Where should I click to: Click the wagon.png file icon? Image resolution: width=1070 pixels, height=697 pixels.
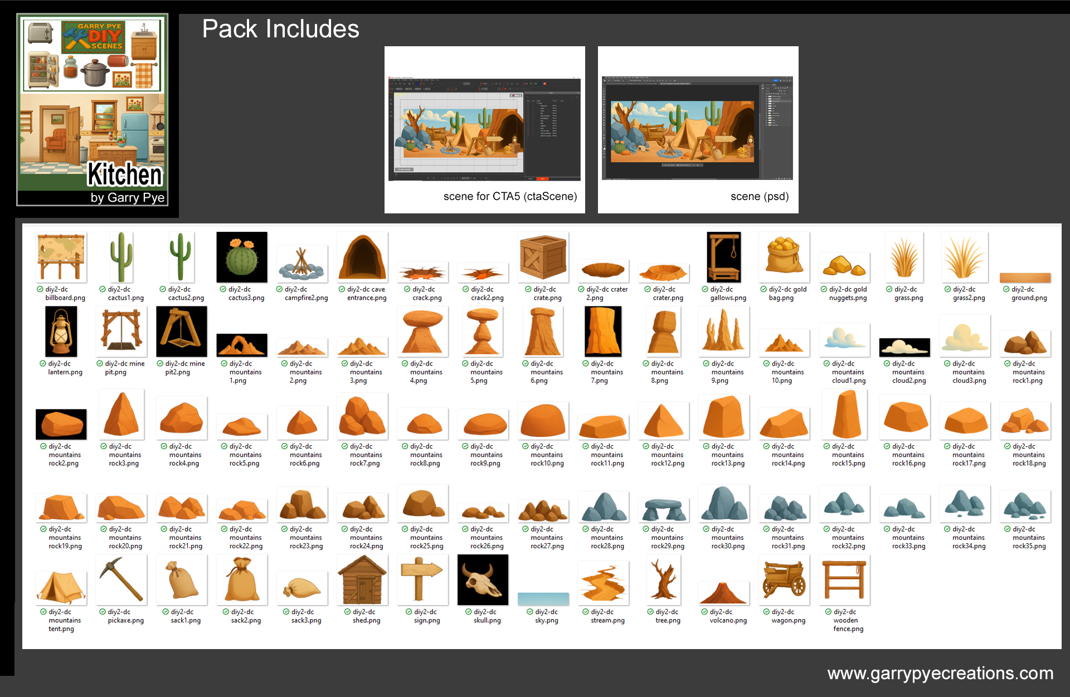coord(784,580)
